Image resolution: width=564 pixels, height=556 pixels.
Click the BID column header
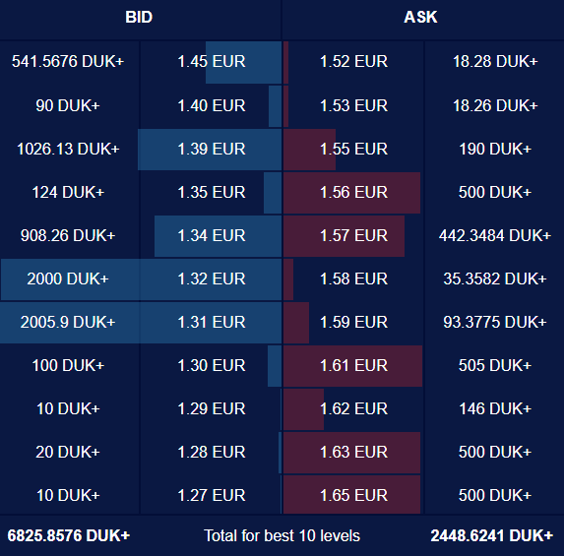click(139, 17)
